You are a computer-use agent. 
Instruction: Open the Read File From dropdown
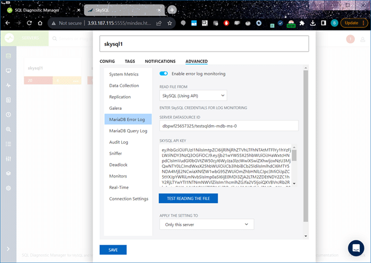193,96
